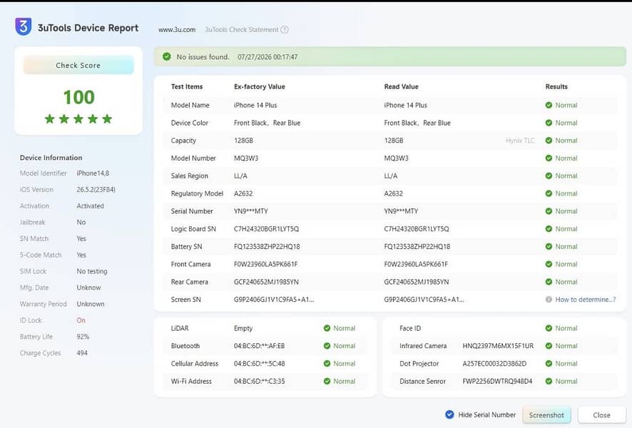Click the ex-factory Model Number MQ3W3
Image resolution: width=632 pixels, height=428 pixels.
246,158
